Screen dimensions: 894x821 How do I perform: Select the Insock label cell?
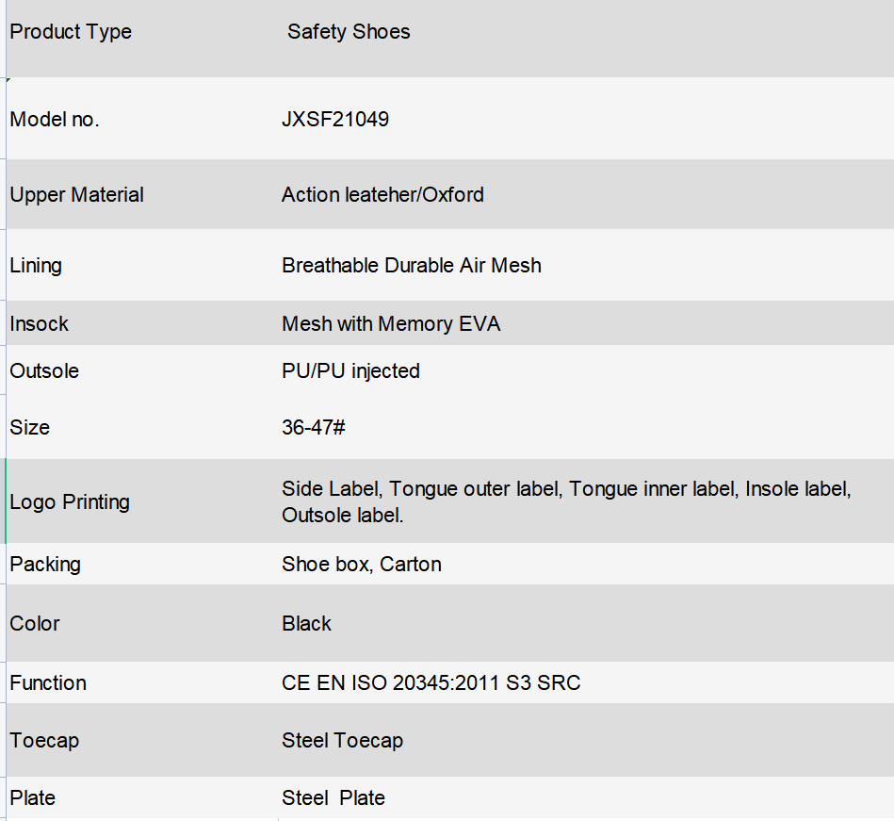pos(141,323)
